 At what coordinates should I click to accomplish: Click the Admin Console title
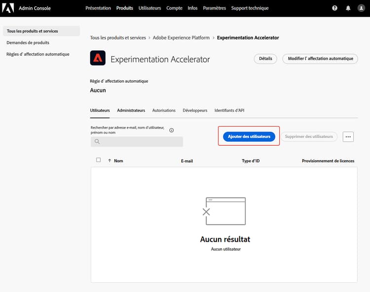coord(35,8)
